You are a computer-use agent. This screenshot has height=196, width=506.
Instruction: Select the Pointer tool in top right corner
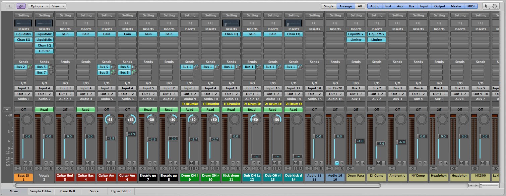tap(487, 6)
